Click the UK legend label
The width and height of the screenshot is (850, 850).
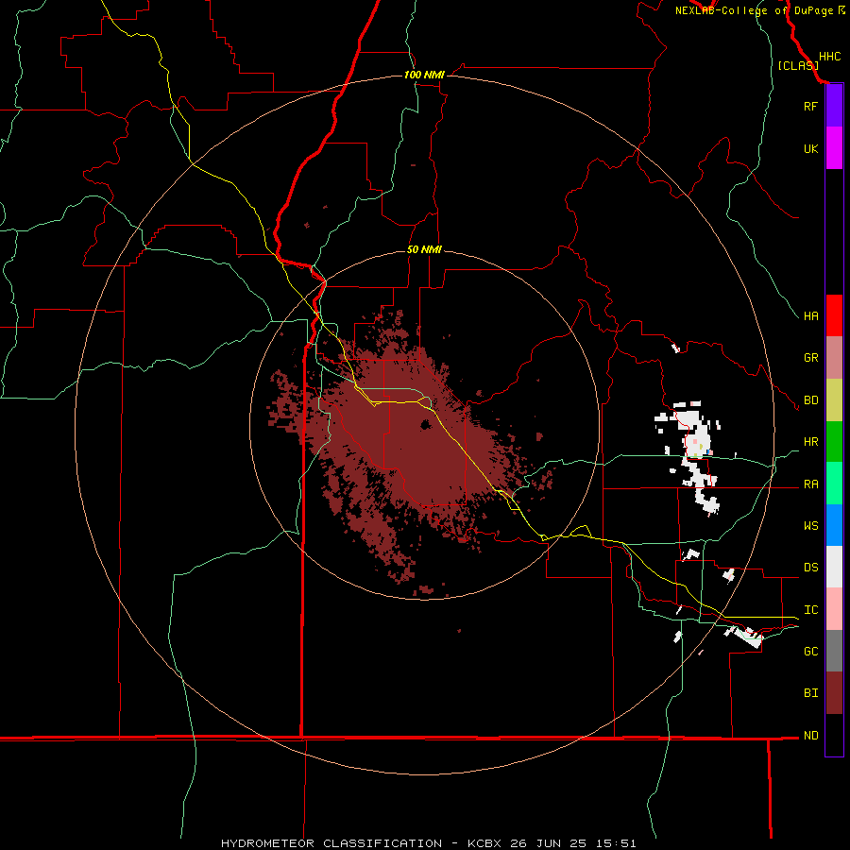pos(810,148)
